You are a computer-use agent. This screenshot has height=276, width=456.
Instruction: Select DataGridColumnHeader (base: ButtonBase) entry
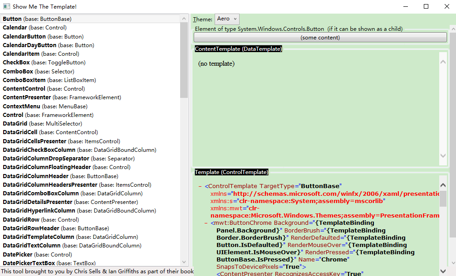90,176
